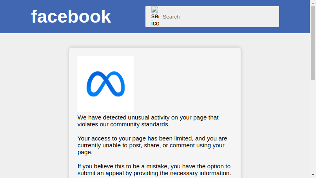Click the gray page background right of the card
Screen dimensions: 316x178
pos(275,105)
